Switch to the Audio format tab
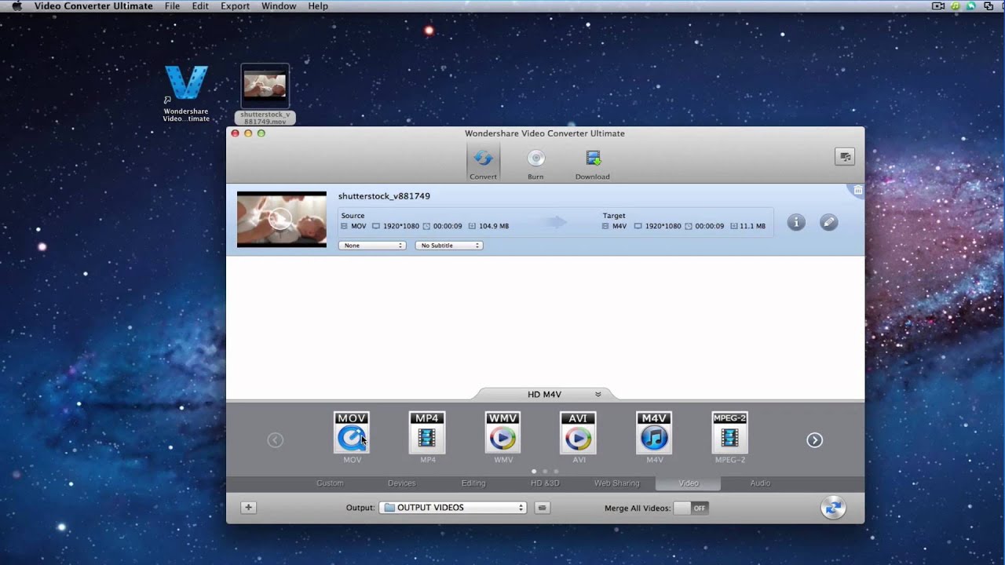This screenshot has height=565, width=1005. pos(760,483)
